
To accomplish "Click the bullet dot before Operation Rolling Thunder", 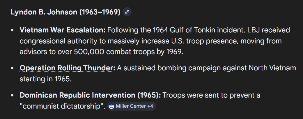I will (12, 68).
